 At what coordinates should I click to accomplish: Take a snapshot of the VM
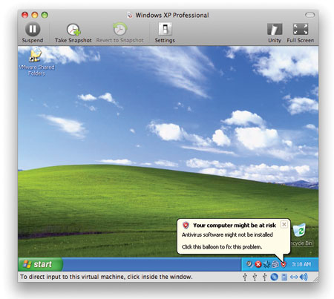[x=73, y=33]
